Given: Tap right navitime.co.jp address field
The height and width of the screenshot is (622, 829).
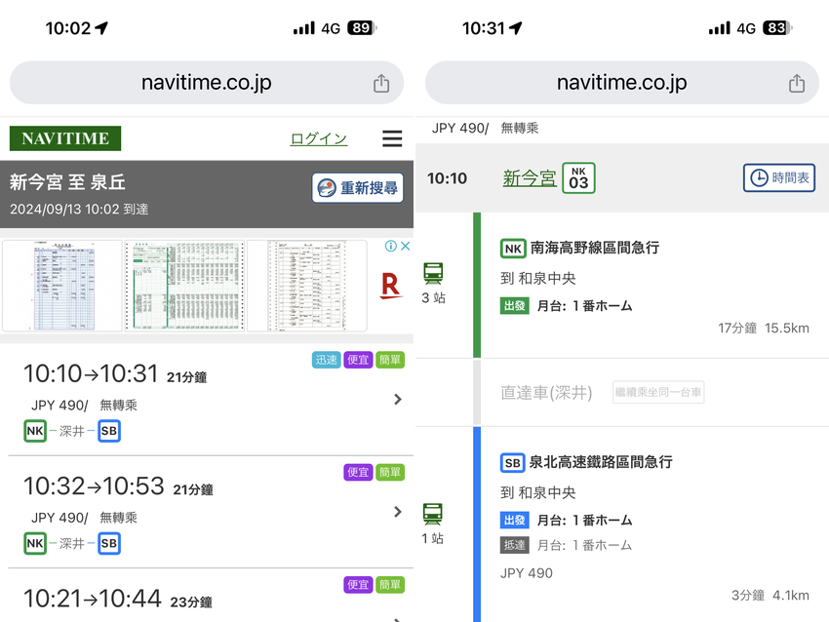Looking at the screenshot, I should point(622,83).
